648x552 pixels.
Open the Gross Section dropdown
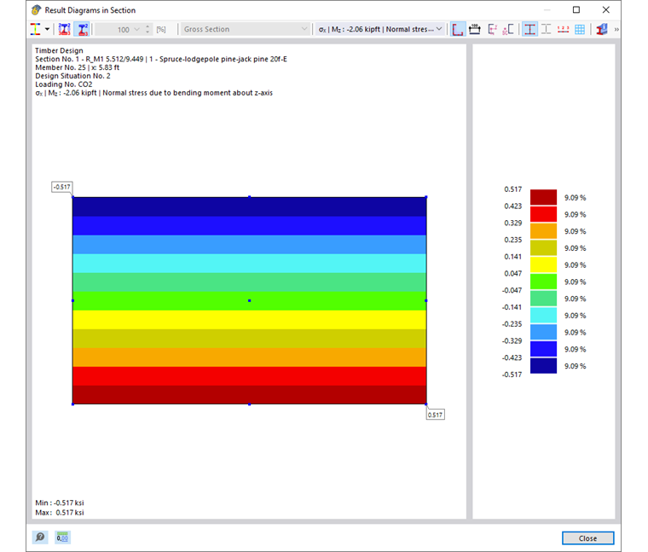(246, 29)
